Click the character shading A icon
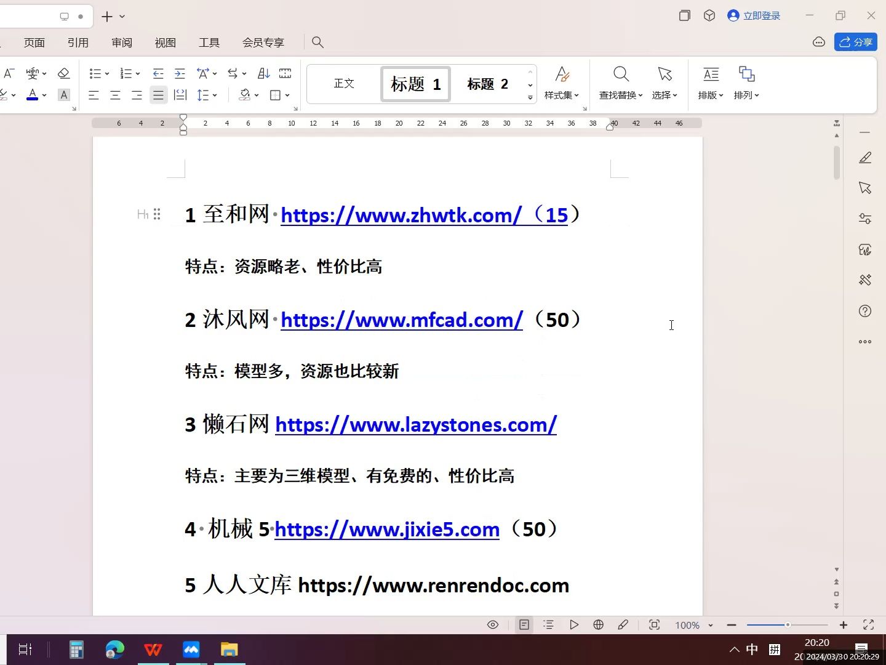 pos(63,95)
